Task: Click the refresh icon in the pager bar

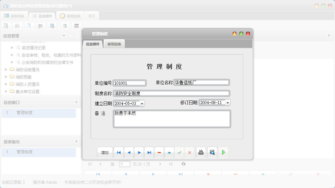Action: (183, 164)
